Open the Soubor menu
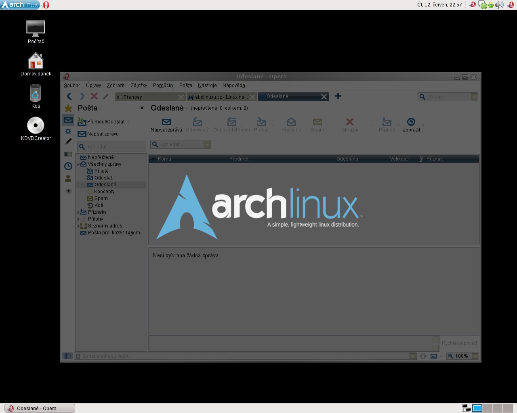Viewport: 517px width, 413px height. click(x=72, y=86)
